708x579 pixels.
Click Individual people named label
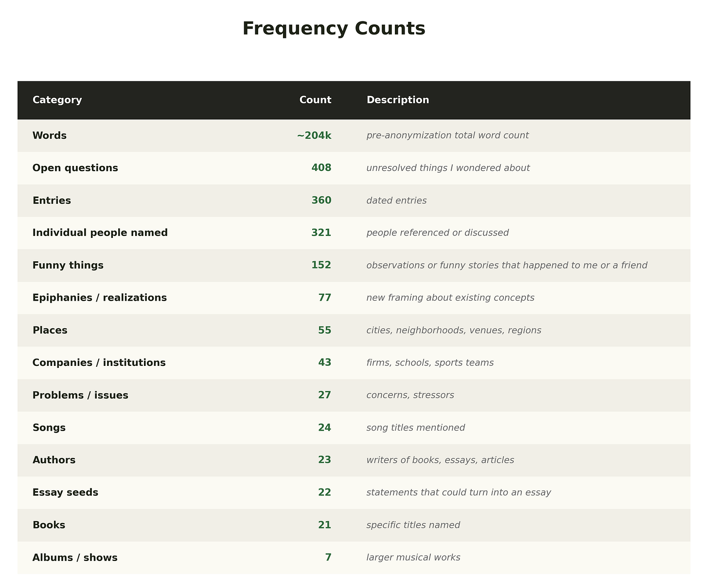(100, 233)
